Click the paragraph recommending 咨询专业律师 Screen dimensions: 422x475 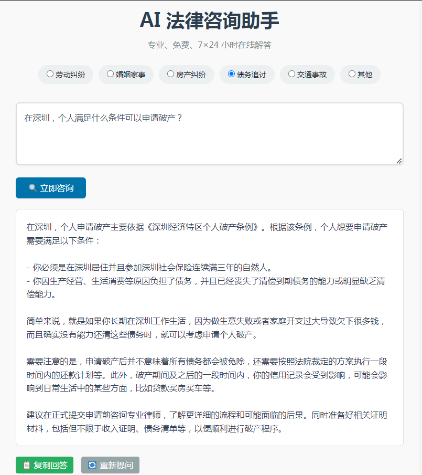pos(207,422)
